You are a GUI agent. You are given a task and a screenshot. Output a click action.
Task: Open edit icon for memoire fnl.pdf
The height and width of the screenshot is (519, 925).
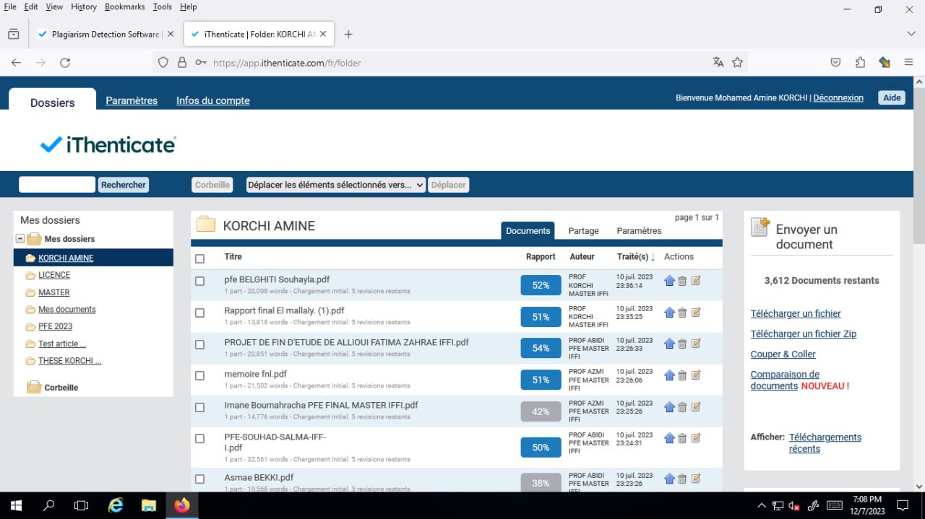coord(696,375)
